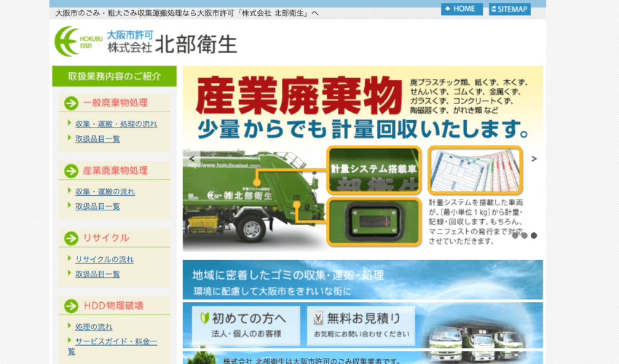Click the HOME button in header

[x=462, y=9]
